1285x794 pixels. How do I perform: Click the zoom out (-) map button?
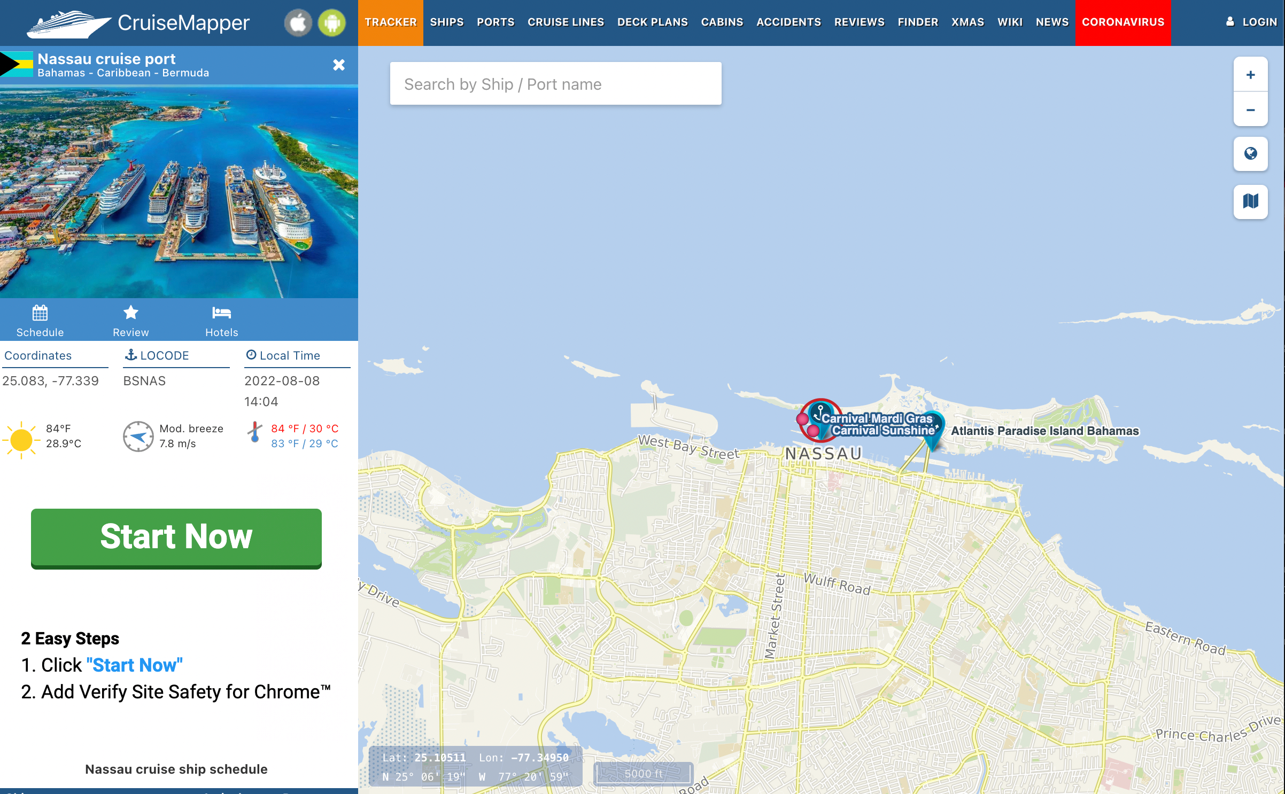(x=1250, y=109)
